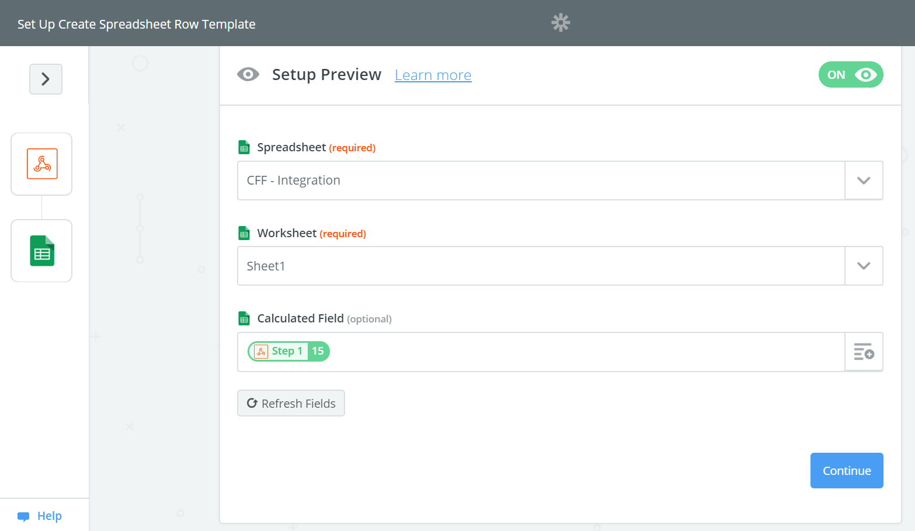This screenshot has width=915, height=531.
Task: Open the Spreadsheet dropdown arrow
Action: [864, 181]
